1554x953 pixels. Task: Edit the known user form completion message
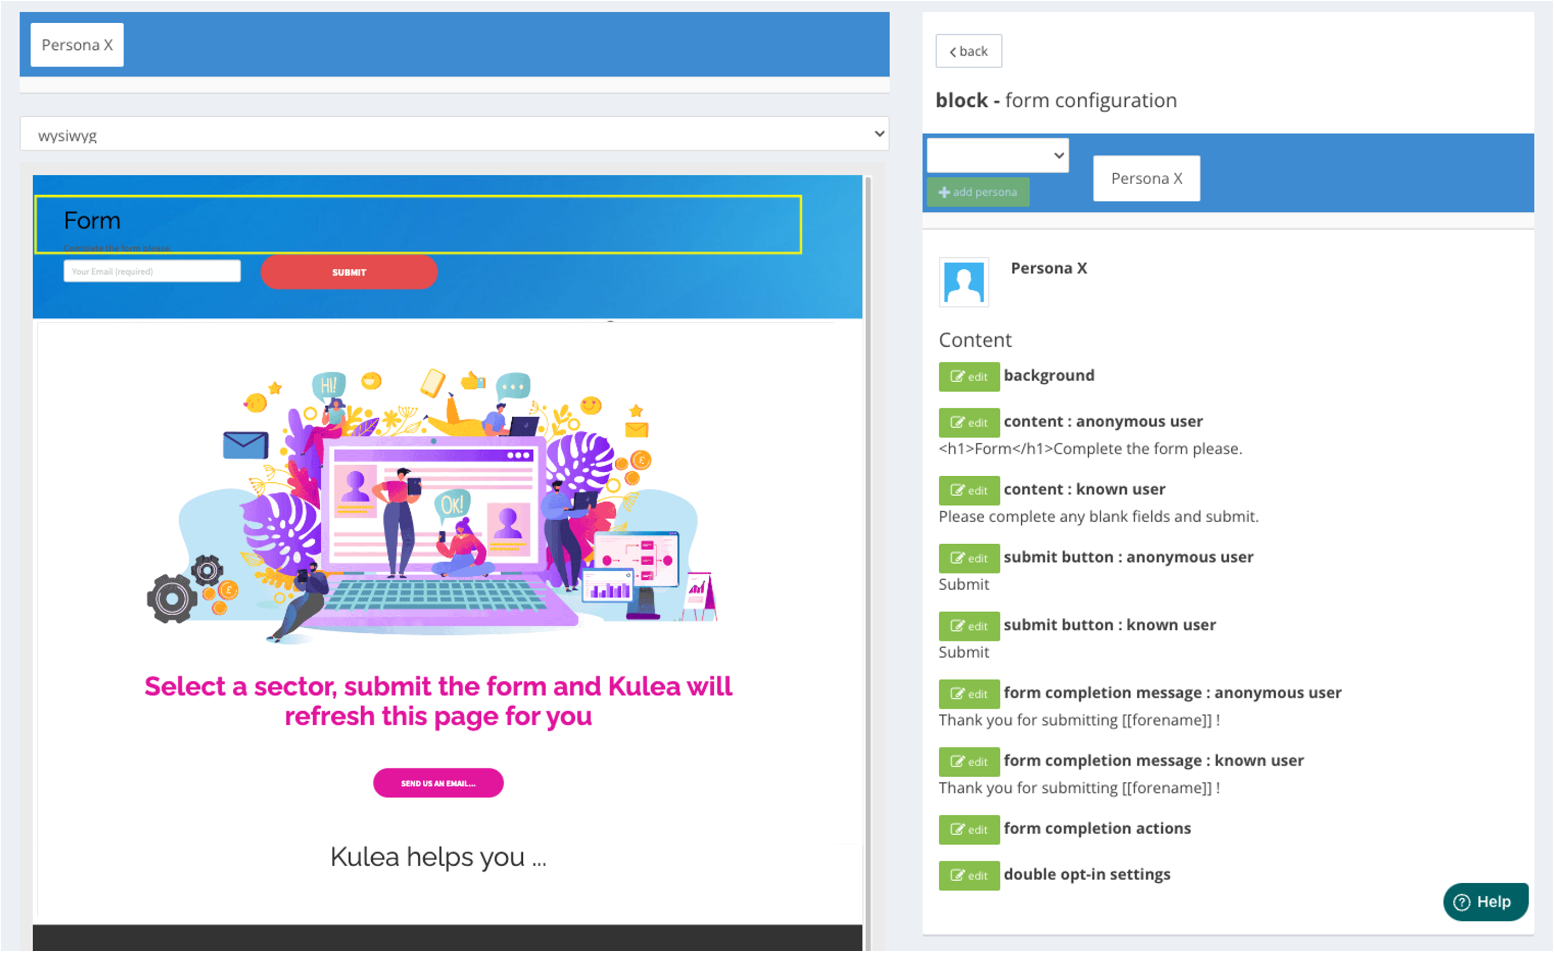(x=968, y=761)
